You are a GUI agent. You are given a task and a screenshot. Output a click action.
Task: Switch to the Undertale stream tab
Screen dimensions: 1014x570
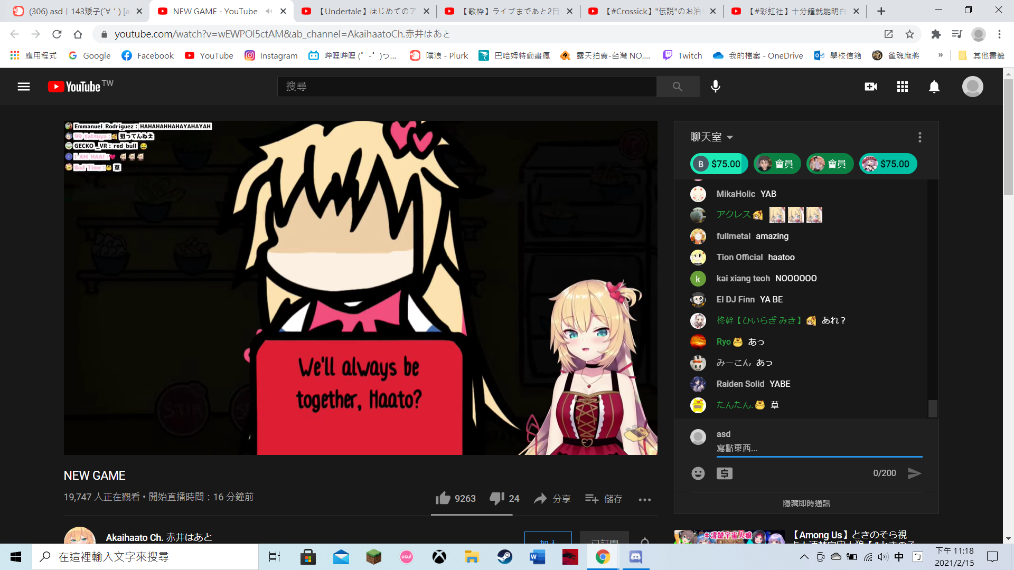click(x=366, y=11)
